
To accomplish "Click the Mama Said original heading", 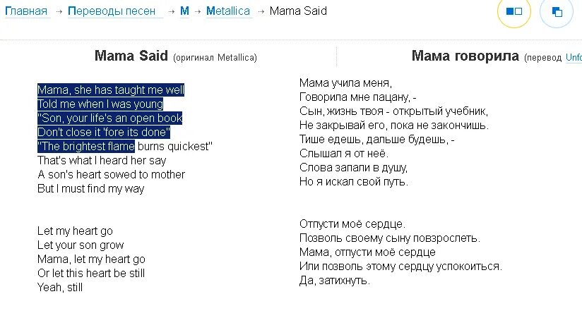I will (131, 56).
